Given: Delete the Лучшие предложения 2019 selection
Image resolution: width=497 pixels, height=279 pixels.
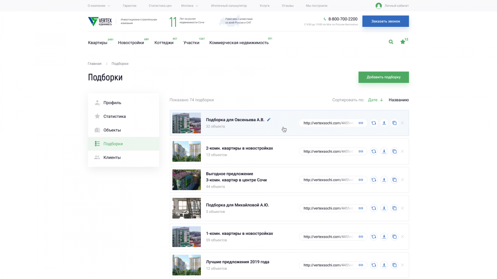Looking at the screenshot, I should click(x=403, y=265).
